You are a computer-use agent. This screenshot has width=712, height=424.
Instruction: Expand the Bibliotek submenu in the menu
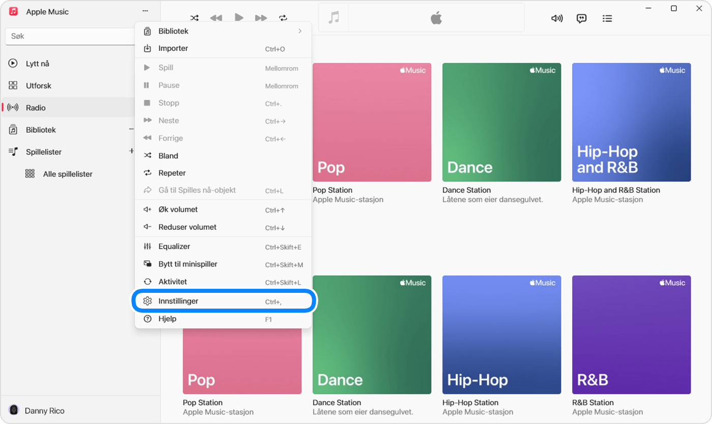(223, 31)
